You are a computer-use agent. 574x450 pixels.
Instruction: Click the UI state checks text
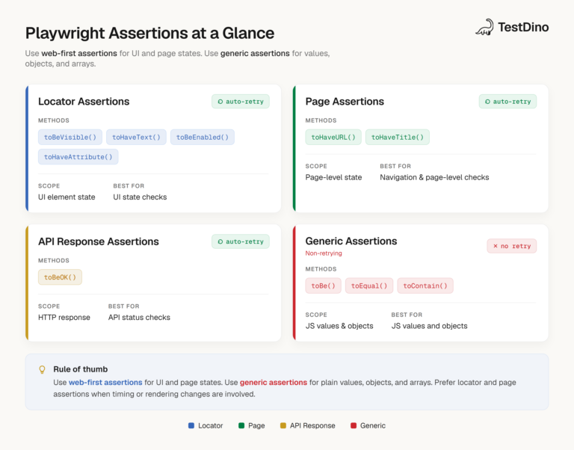(140, 197)
